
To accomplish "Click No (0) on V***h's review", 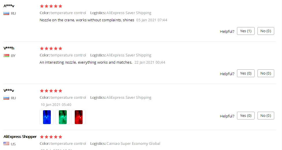I will (266, 73).
